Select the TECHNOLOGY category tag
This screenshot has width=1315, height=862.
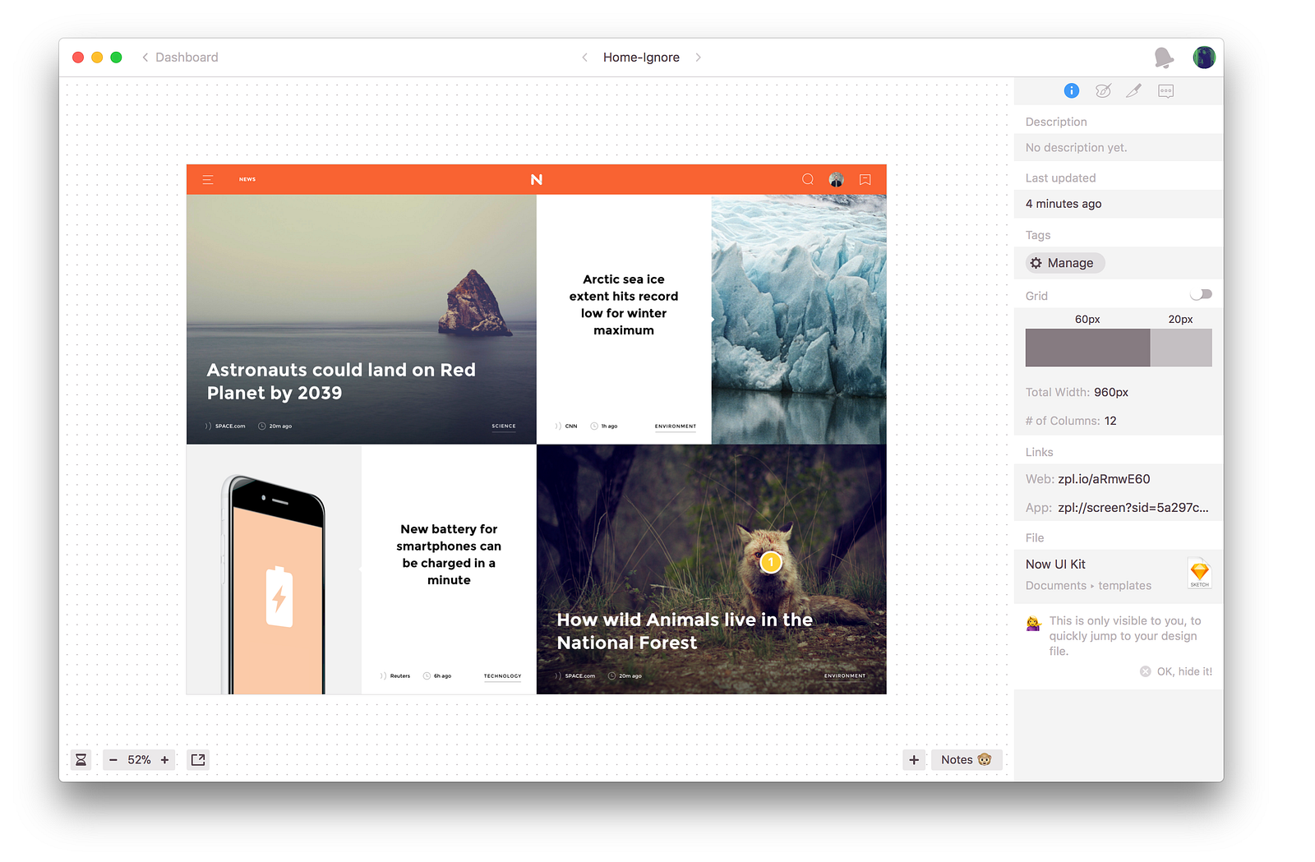pos(503,676)
